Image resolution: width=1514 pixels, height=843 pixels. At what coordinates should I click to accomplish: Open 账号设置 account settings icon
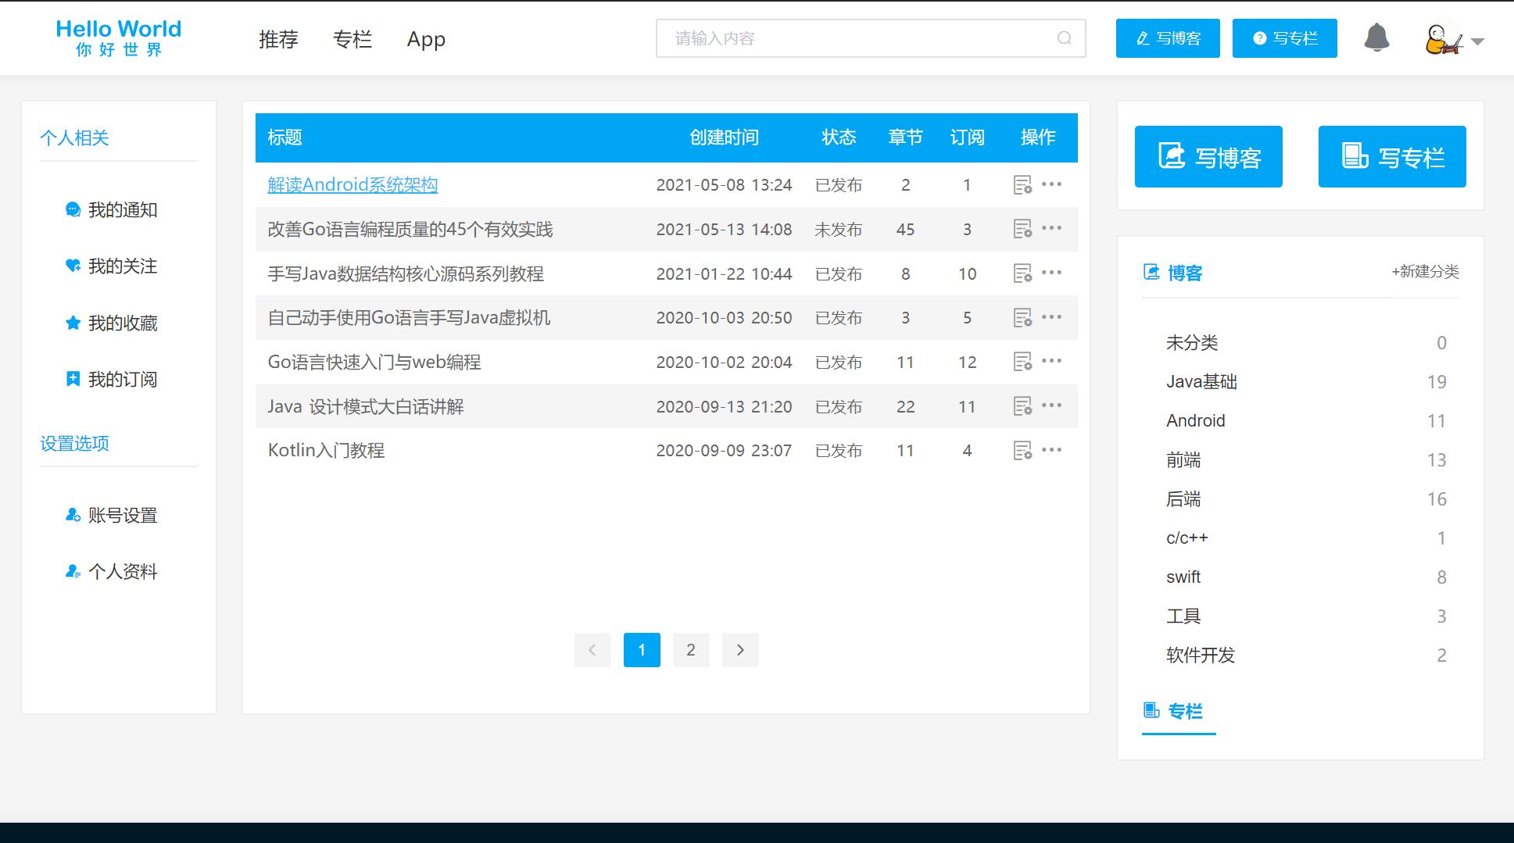(x=73, y=515)
